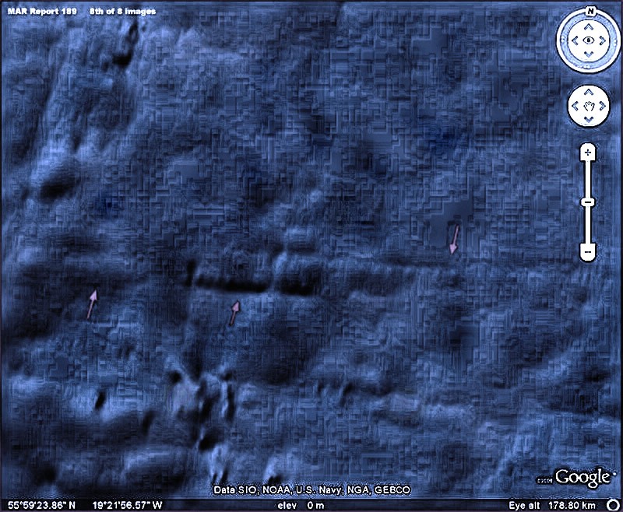Screen dimensions: 623x512
Task: Rotate view right with look joystick arrow
Action: [604, 40]
